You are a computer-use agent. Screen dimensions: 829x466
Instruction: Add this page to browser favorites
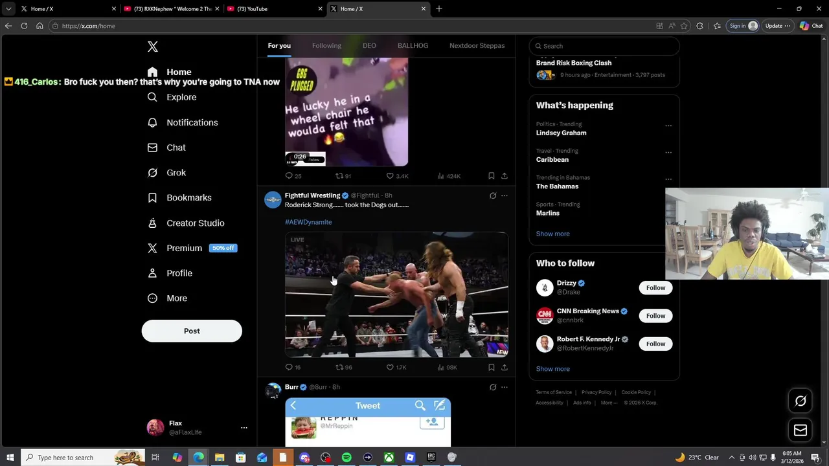(684, 26)
